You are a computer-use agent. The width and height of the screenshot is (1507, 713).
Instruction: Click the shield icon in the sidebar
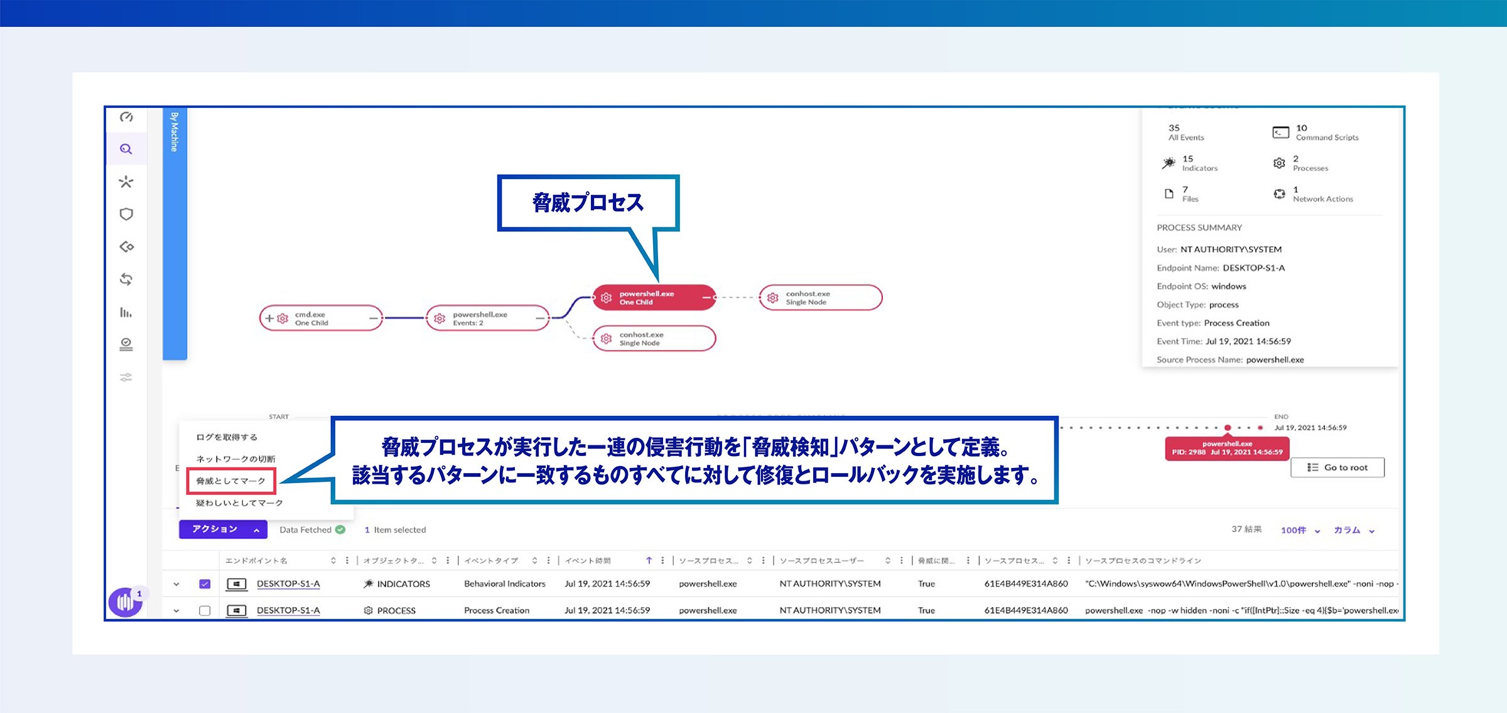[126, 214]
